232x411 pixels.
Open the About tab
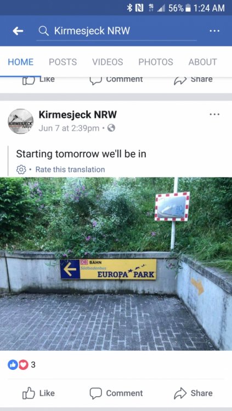pyautogui.click(x=202, y=62)
